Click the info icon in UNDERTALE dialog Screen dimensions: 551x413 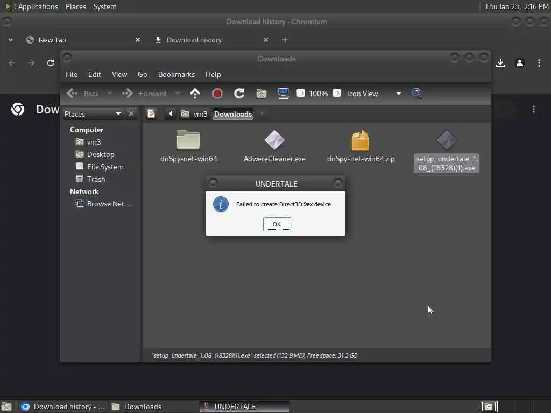coord(221,204)
